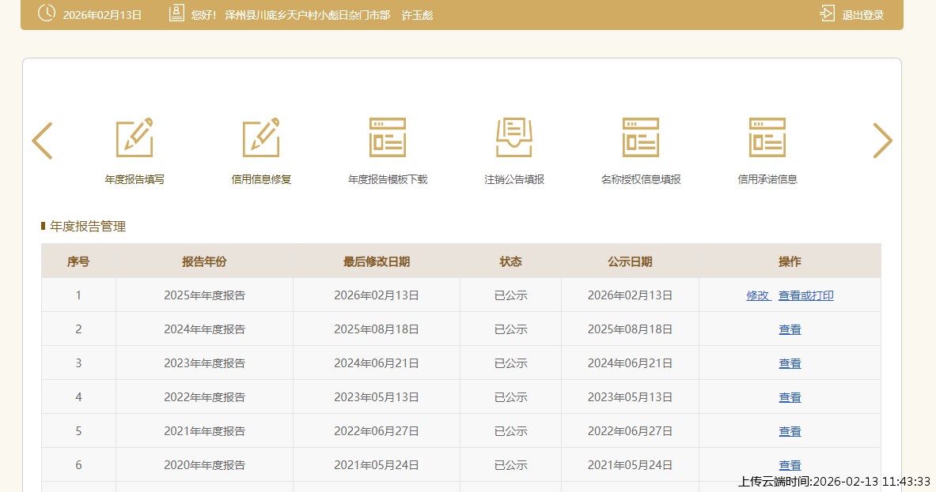Click the clock icon next to the date
936x492 pixels.
pos(47,13)
